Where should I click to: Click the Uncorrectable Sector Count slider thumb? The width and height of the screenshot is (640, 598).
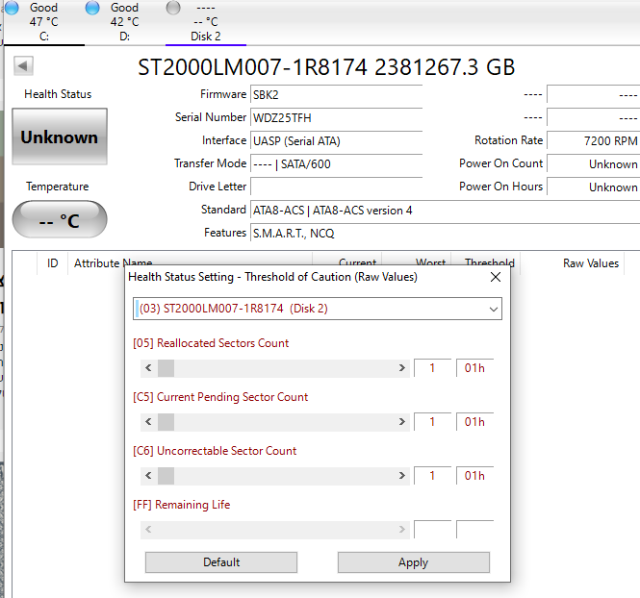pos(166,476)
